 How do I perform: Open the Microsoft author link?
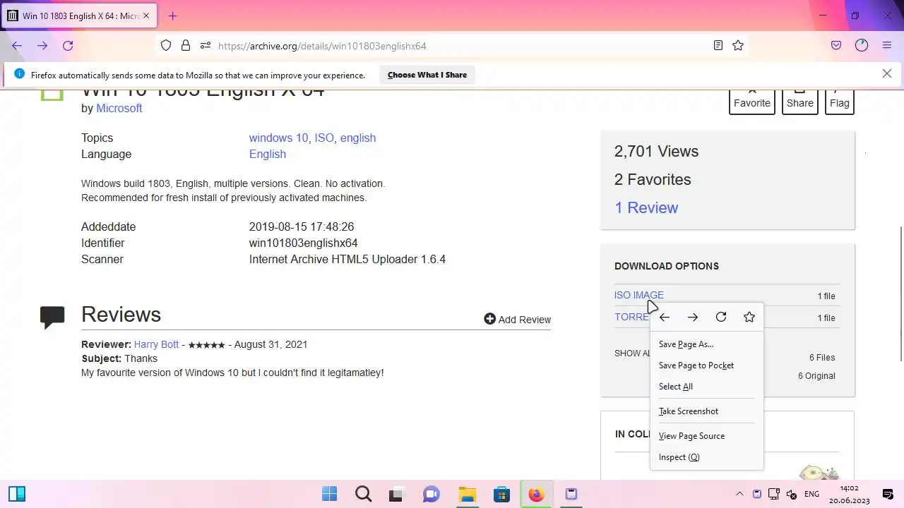tap(119, 108)
